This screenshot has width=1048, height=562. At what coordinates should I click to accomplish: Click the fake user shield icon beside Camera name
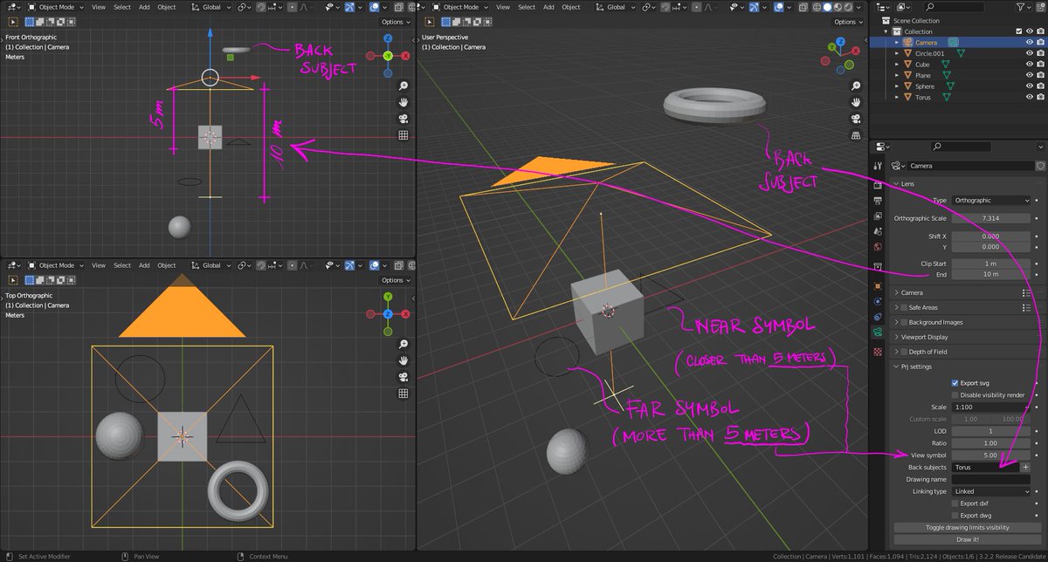tap(1039, 166)
